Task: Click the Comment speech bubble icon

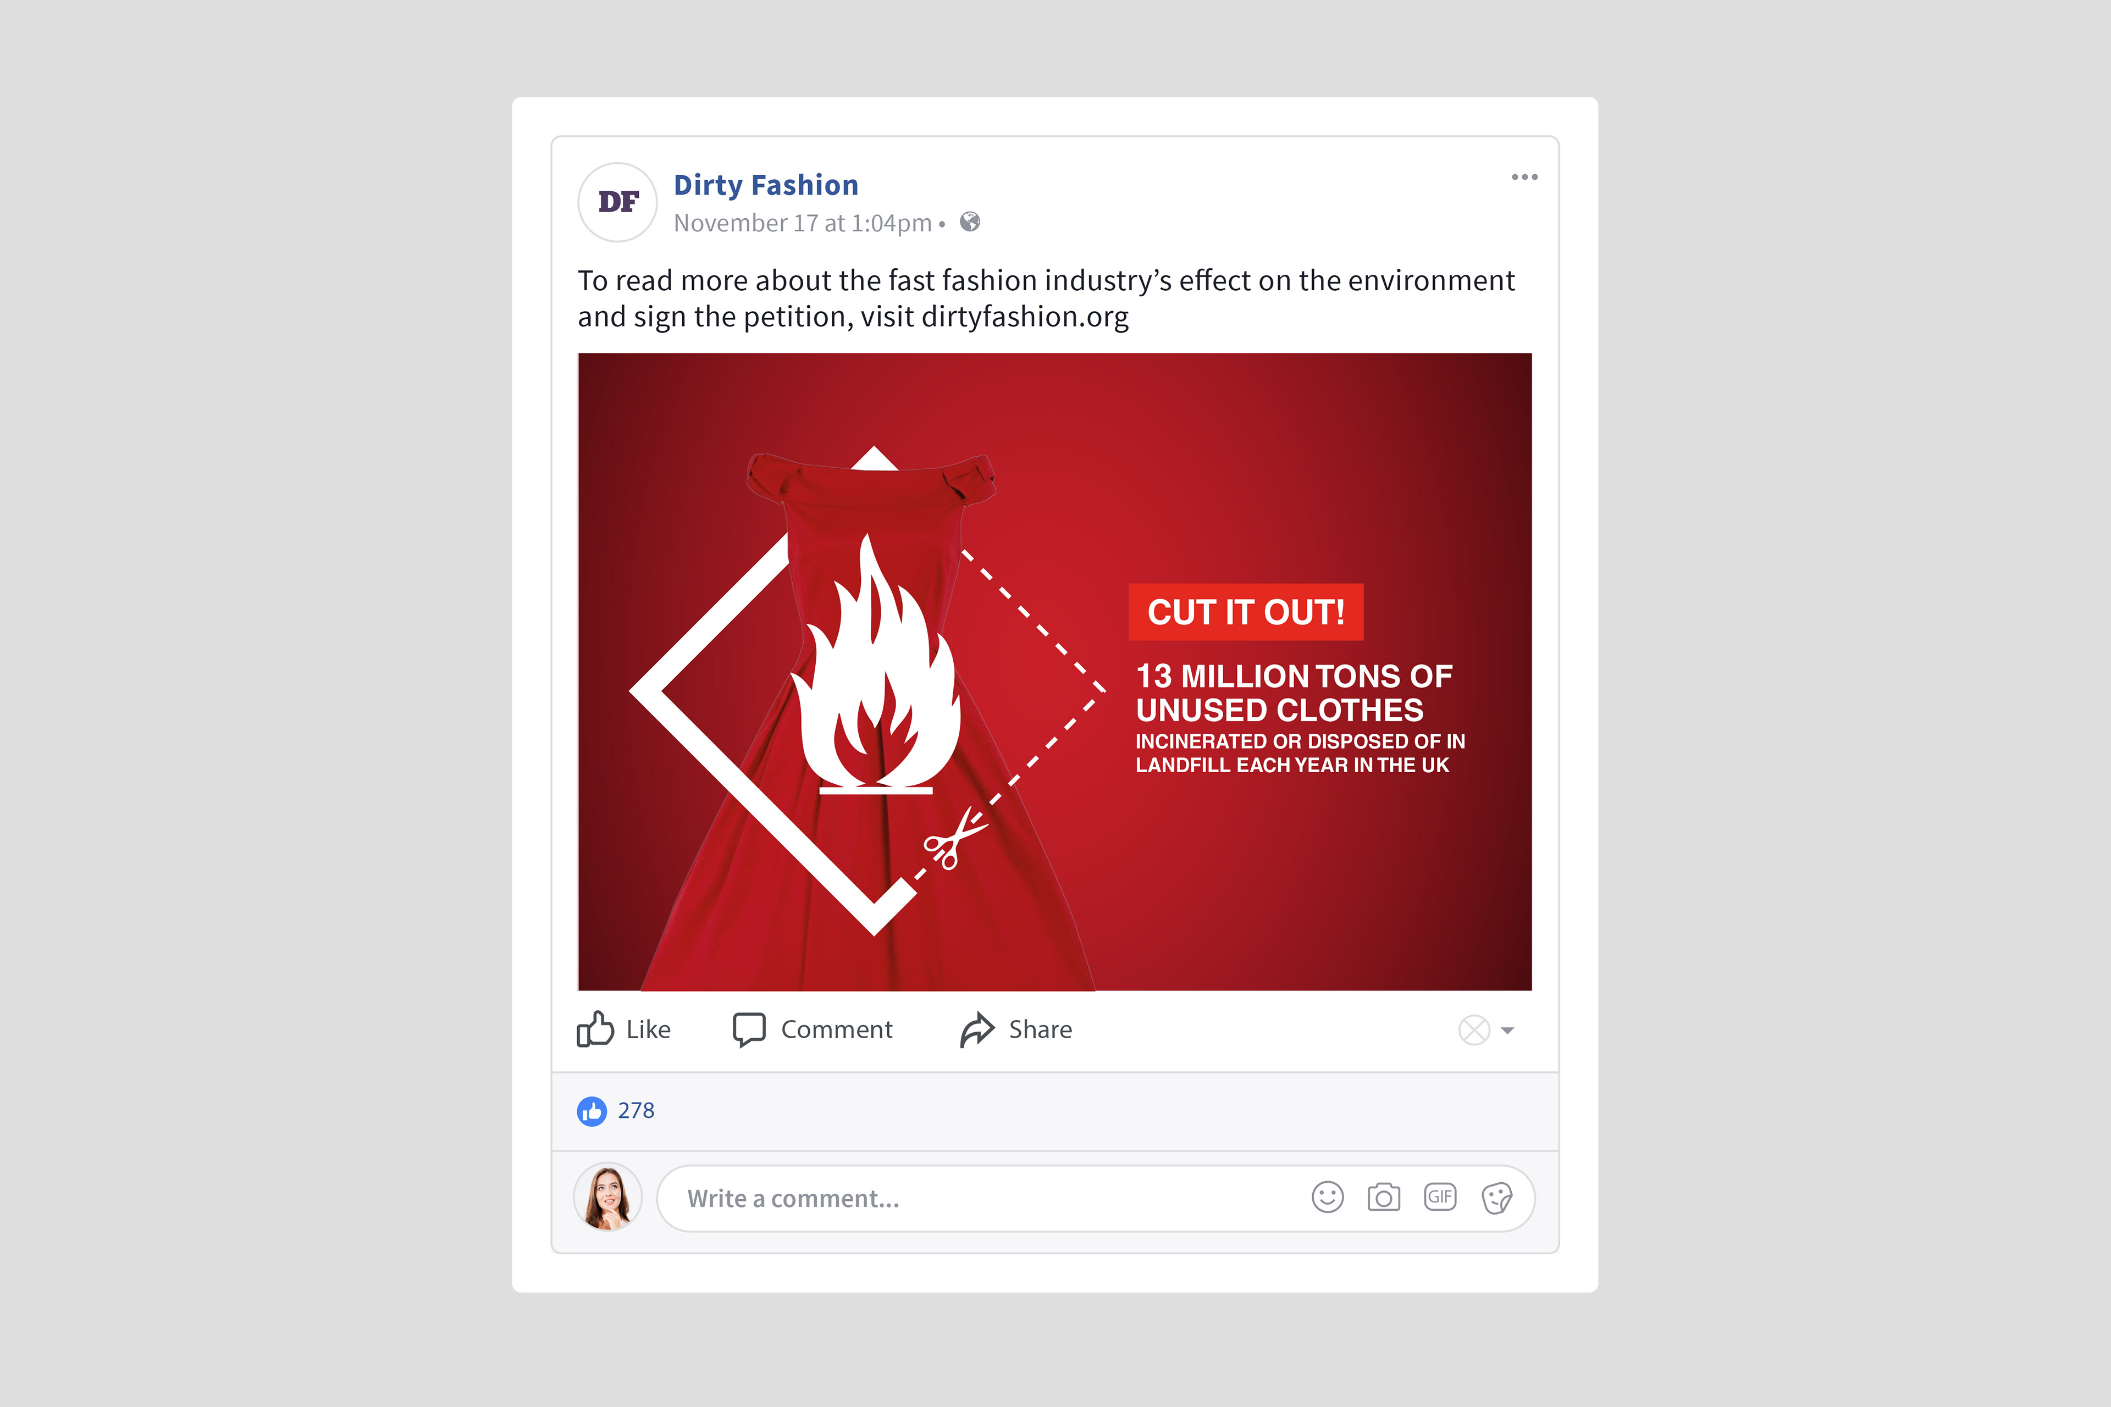Action: pyautogui.click(x=749, y=1029)
